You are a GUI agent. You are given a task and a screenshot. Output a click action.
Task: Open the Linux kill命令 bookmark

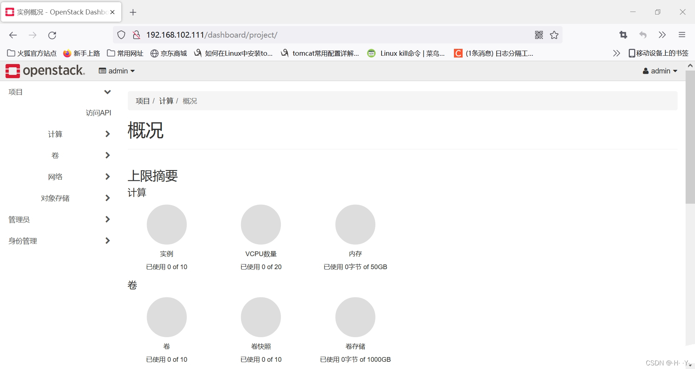(406, 53)
